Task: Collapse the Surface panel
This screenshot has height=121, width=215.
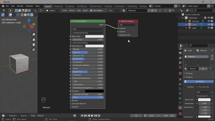Action: click(x=189, y=77)
